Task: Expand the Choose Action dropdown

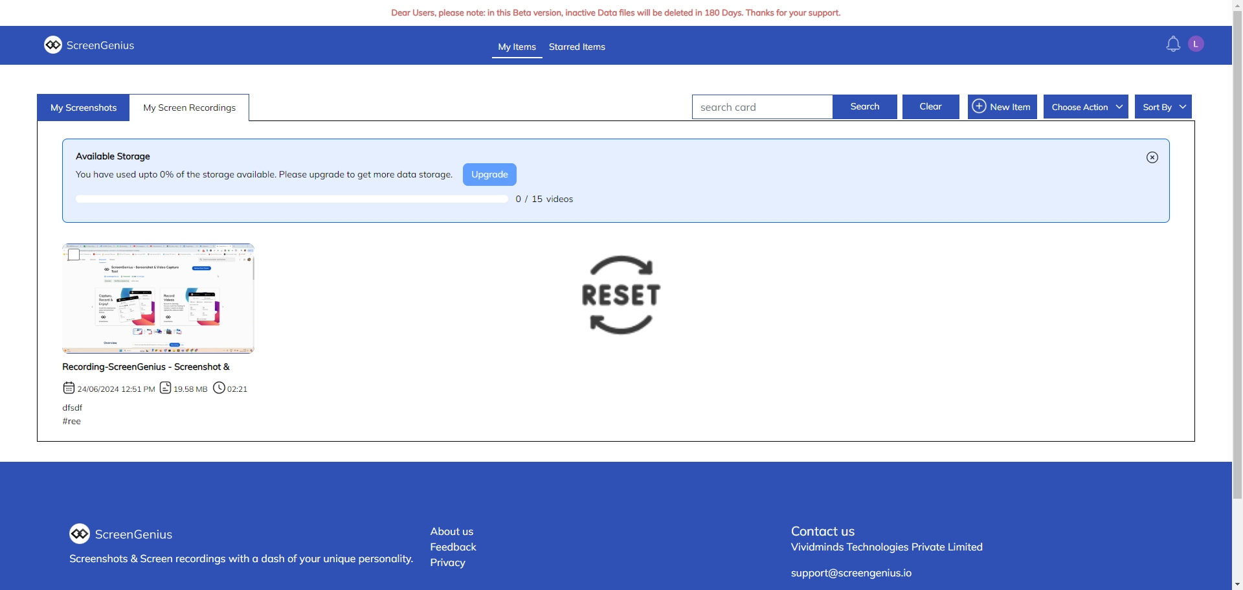Action: point(1086,107)
